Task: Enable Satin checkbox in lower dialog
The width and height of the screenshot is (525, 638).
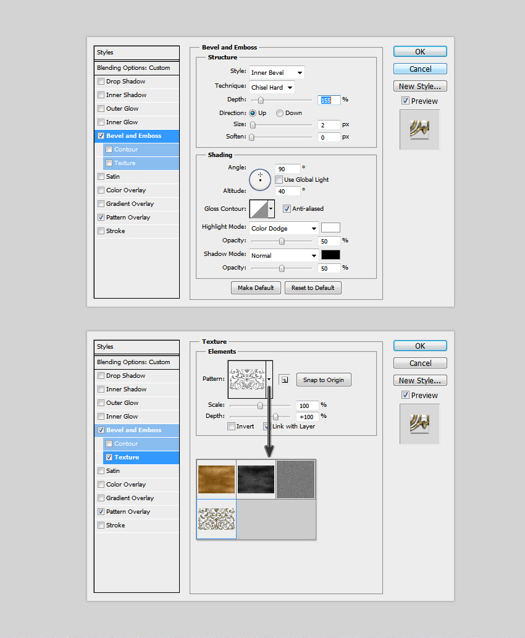Action: [101, 470]
